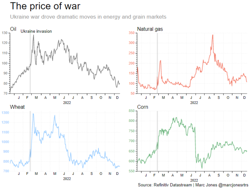The width and height of the screenshot is (251, 188).
Task: Click the 'Ukraine invasion' annotation label
Action: (36, 31)
